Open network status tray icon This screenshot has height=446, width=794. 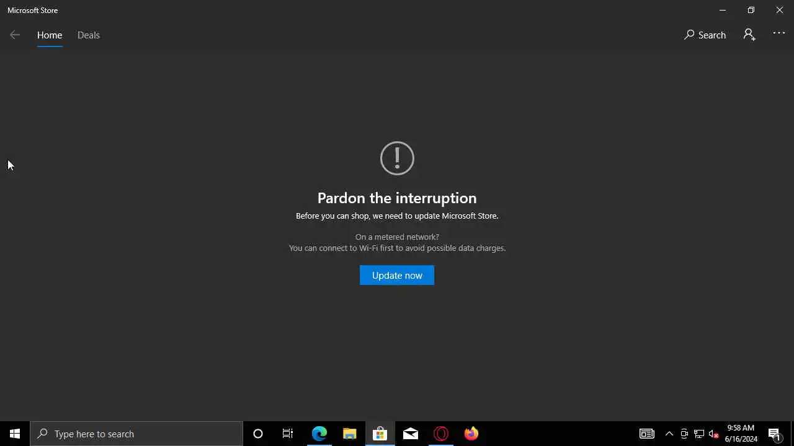click(x=699, y=434)
